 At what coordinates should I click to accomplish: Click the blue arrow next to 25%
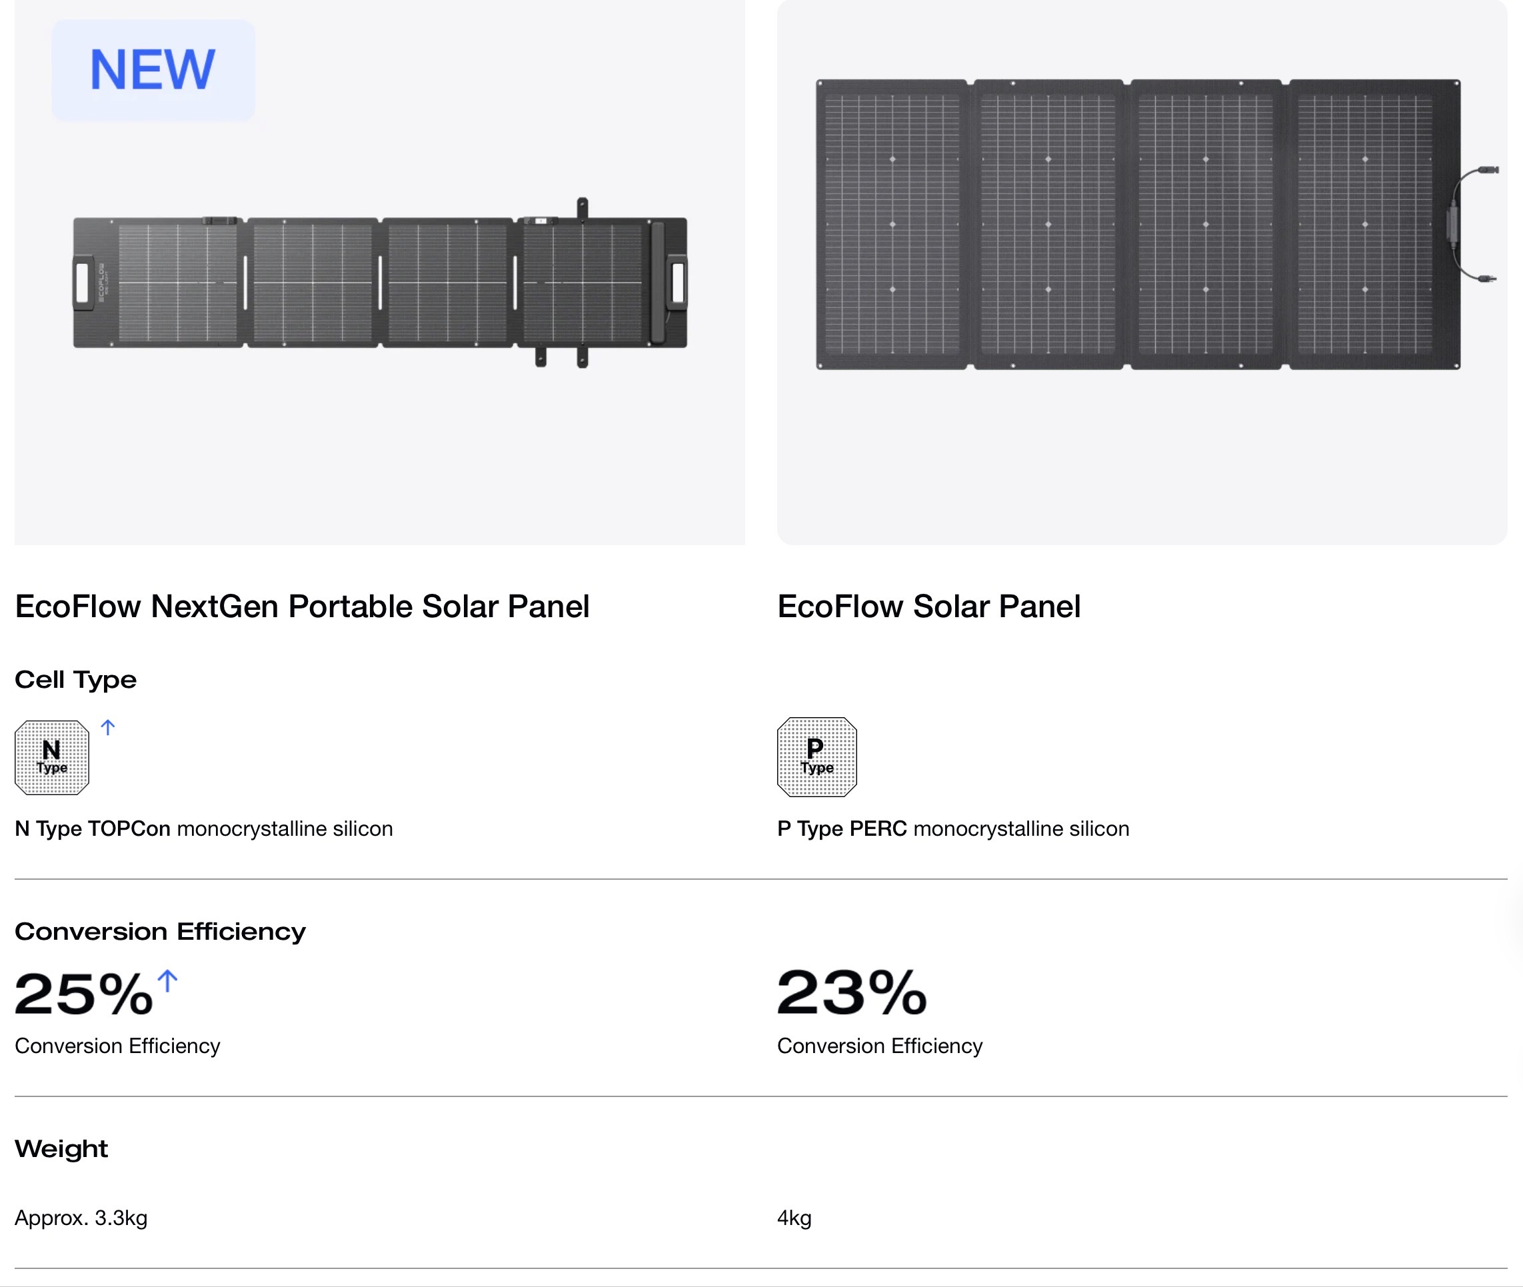coord(168,980)
